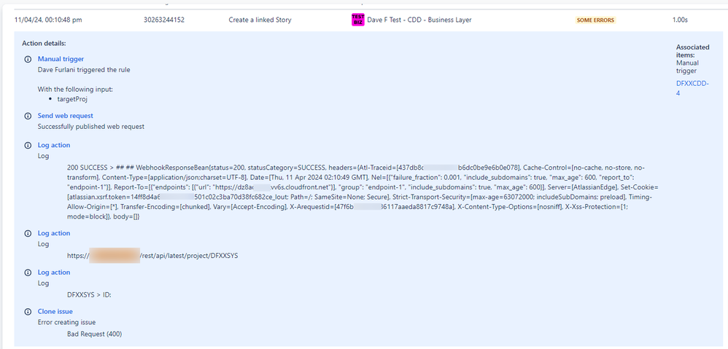Screen dimensions: 728x349
Task: Click the 'Associated items:' heading
Action: click(x=693, y=51)
